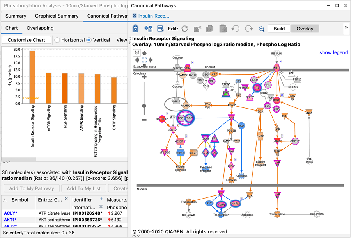351x238 pixels.
Task: Click the zoom-in plus above the slider
Action: coord(144,77)
